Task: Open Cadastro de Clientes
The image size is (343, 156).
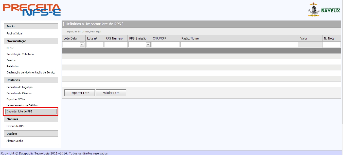Action: pos(19,93)
